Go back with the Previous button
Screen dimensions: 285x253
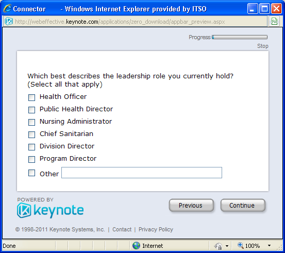[x=191, y=205]
